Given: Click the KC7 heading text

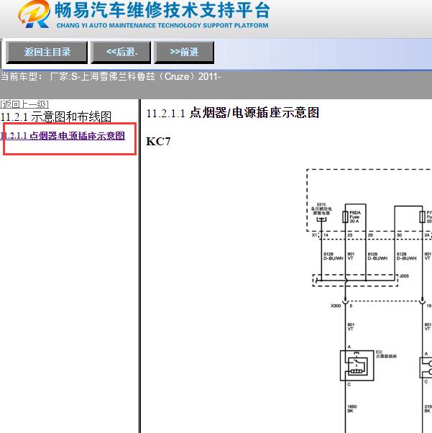Looking at the screenshot, I should pyautogui.click(x=158, y=142).
